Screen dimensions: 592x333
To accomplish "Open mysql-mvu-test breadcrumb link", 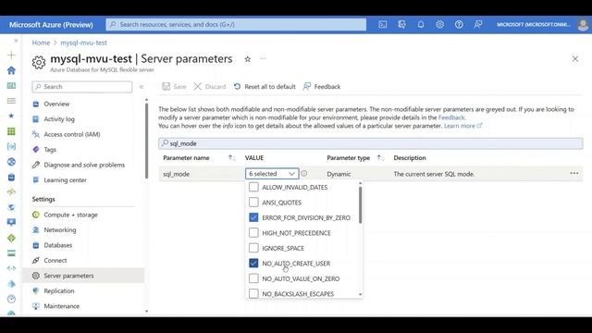I will (83, 43).
